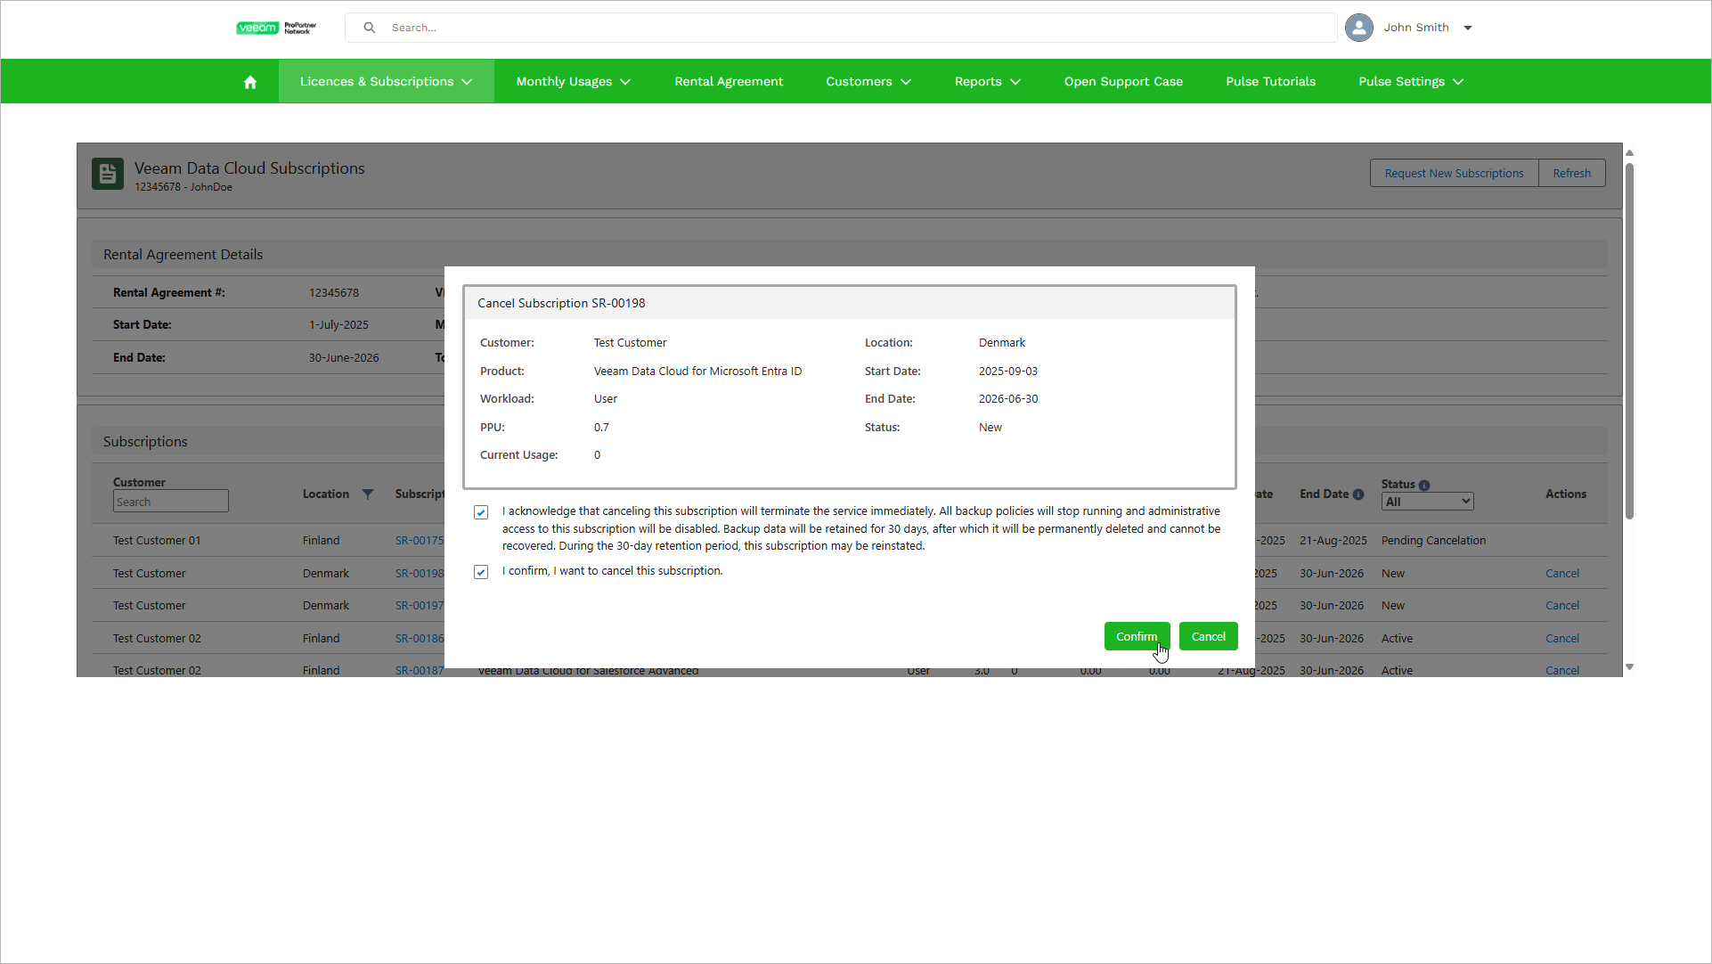Image resolution: width=1712 pixels, height=964 pixels.
Task: Click the search magnifier icon
Action: click(x=370, y=28)
